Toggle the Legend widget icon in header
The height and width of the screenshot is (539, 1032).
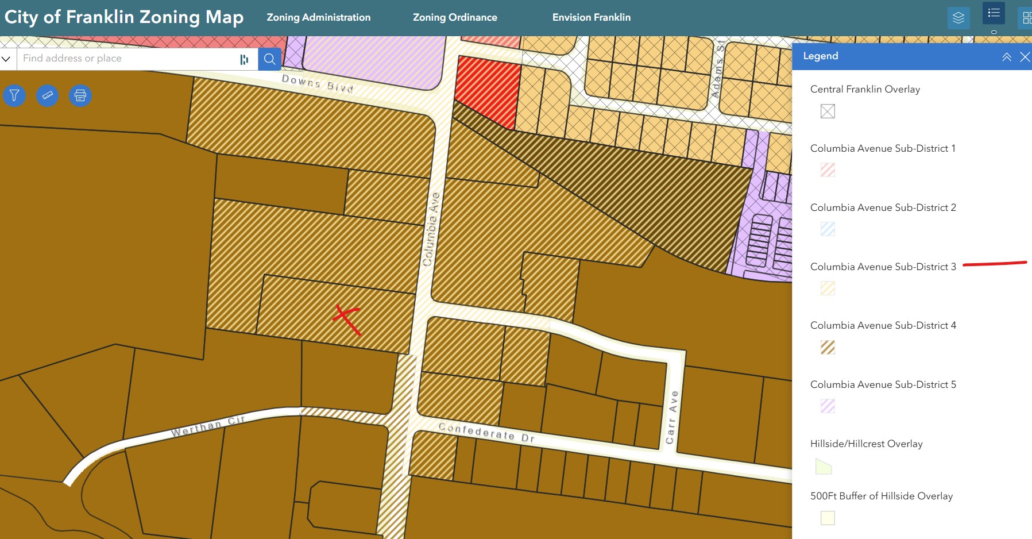994,14
